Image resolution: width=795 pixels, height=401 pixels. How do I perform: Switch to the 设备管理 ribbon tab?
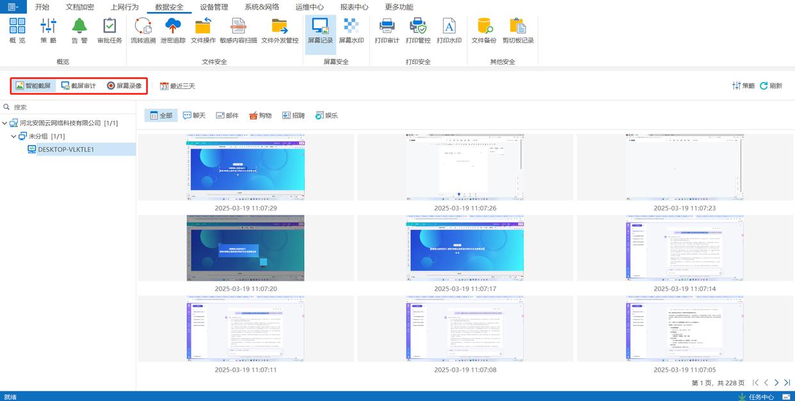coord(213,7)
